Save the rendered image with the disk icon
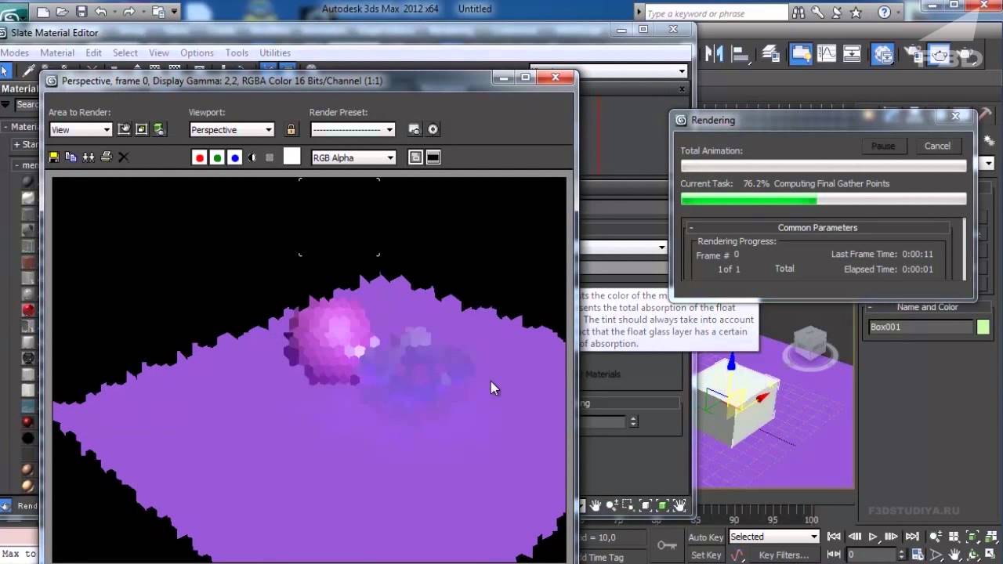The width and height of the screenshot is (1003, 564). (x=54, y=157)
